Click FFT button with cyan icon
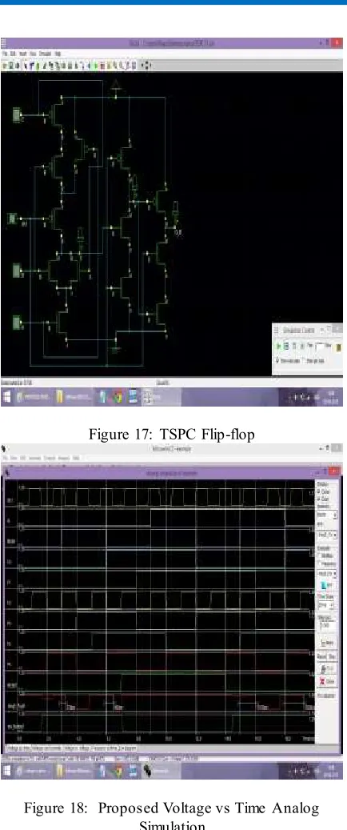The width and height of the screenshot is (347, 830). (326, 585)
